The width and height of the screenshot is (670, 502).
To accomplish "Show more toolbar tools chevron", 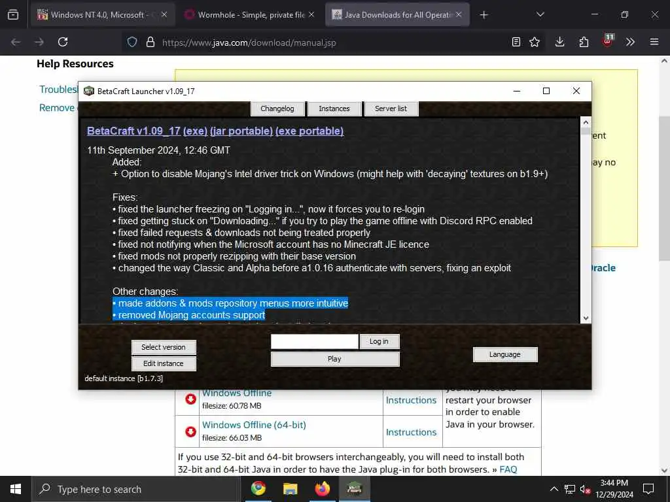I will [630, 42].
